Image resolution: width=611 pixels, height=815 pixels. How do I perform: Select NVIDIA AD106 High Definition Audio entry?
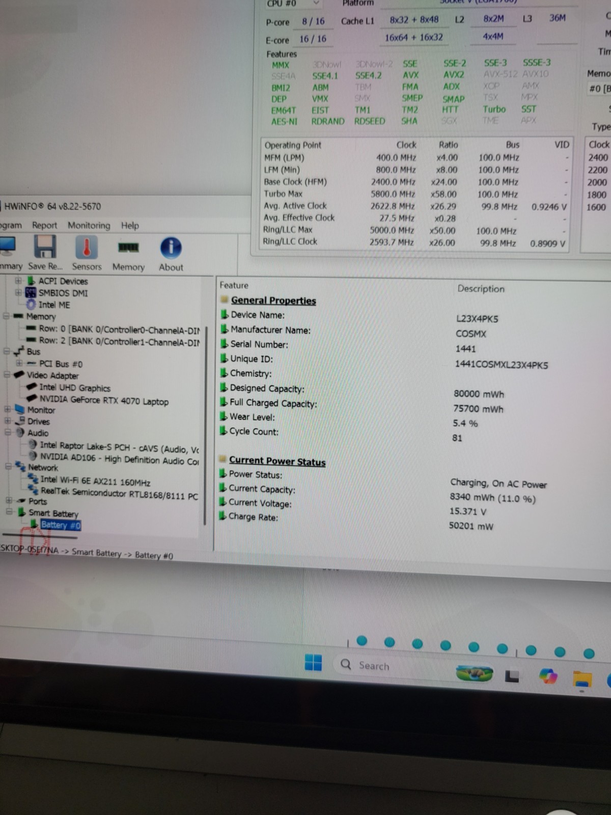(120, 459)
